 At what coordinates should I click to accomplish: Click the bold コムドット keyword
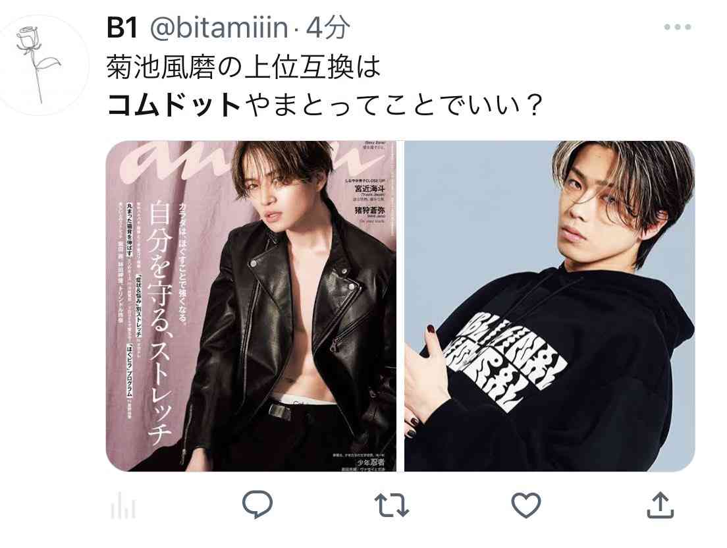click(x=173, y=105)
